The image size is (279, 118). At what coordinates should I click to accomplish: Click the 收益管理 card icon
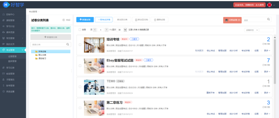4,74
